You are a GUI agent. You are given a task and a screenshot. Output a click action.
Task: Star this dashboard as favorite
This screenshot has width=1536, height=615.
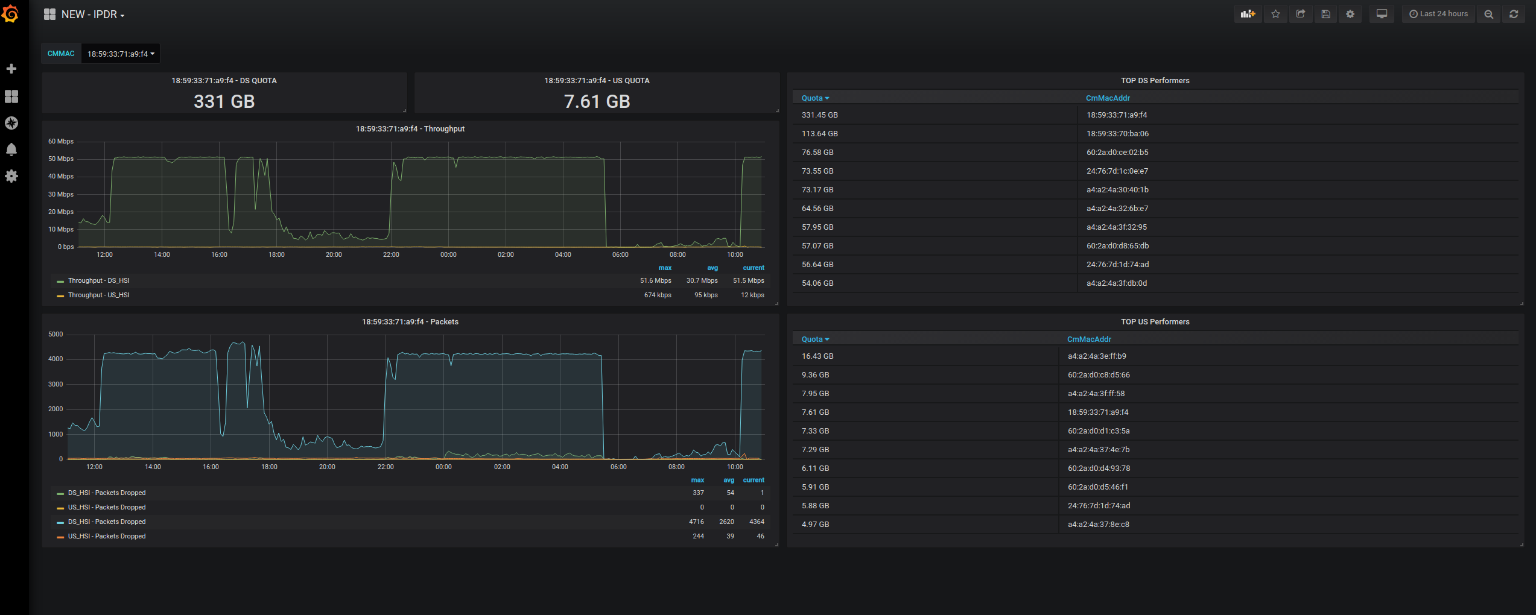tap(1275, 14)
